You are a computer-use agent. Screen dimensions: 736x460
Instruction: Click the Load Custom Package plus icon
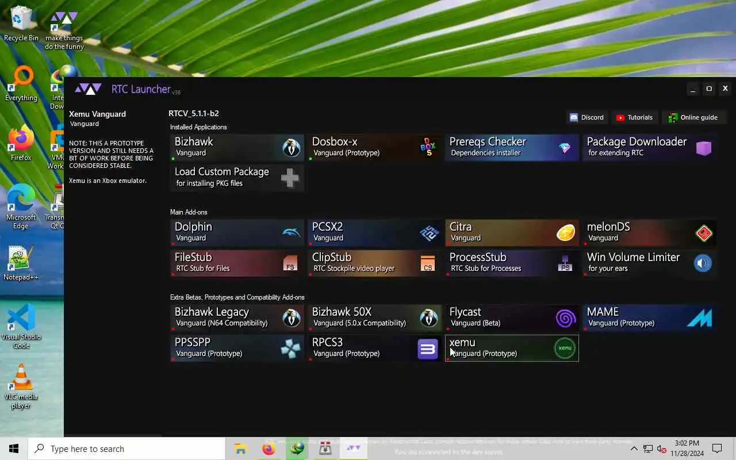point(290,178)
